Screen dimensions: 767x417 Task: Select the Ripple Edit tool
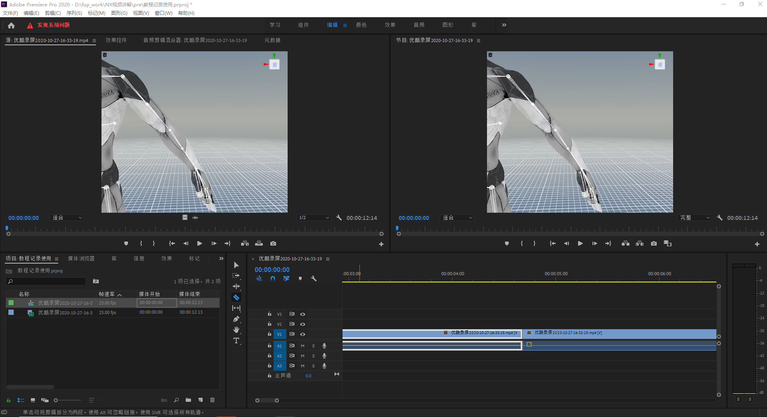(236, 286)
